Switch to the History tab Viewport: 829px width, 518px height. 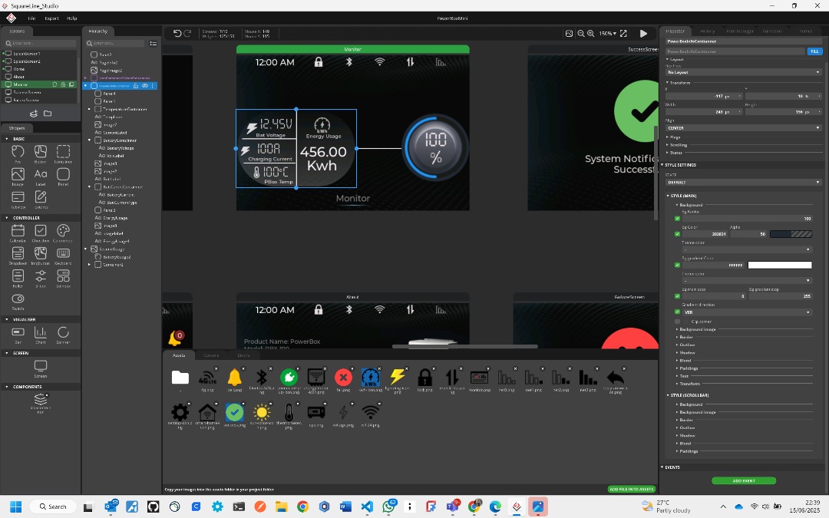(x=707, y=31)
